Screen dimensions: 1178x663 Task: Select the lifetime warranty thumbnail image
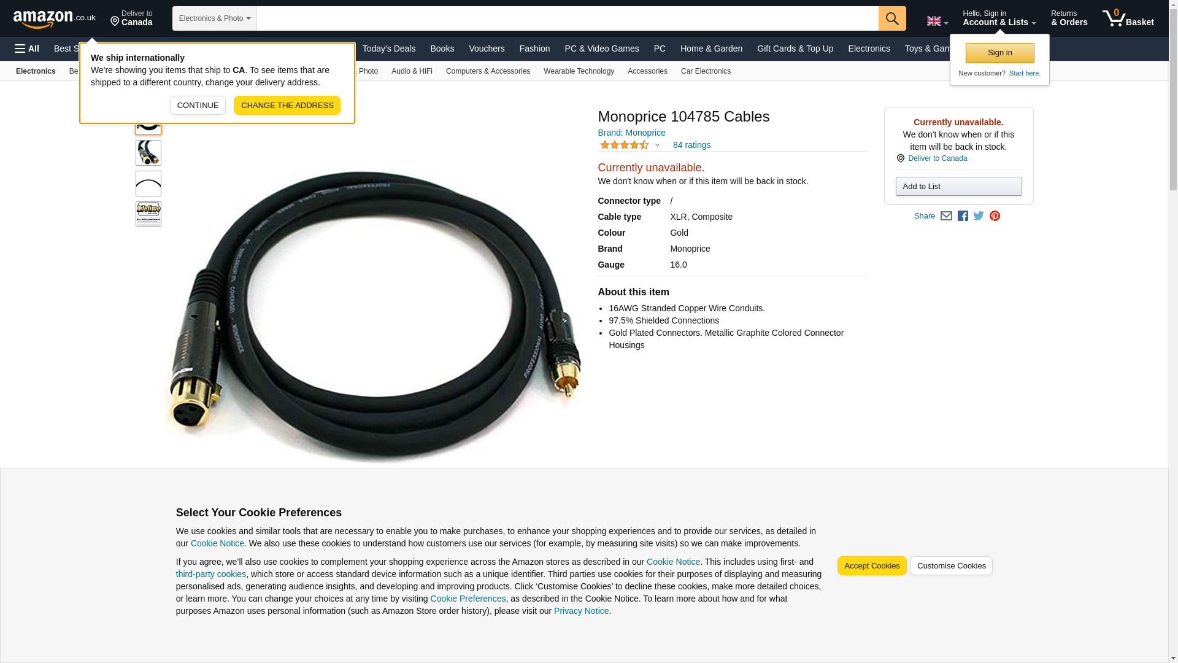point(148,214)
